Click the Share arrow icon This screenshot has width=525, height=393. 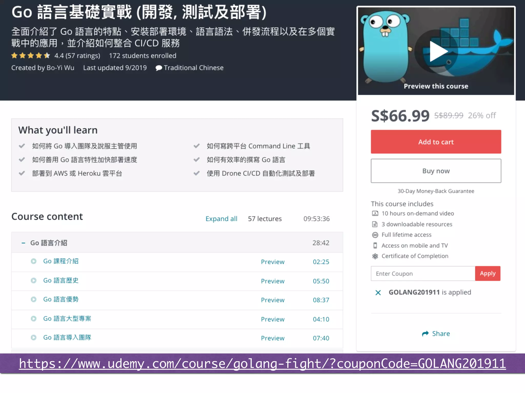click(x=426, y=334)
